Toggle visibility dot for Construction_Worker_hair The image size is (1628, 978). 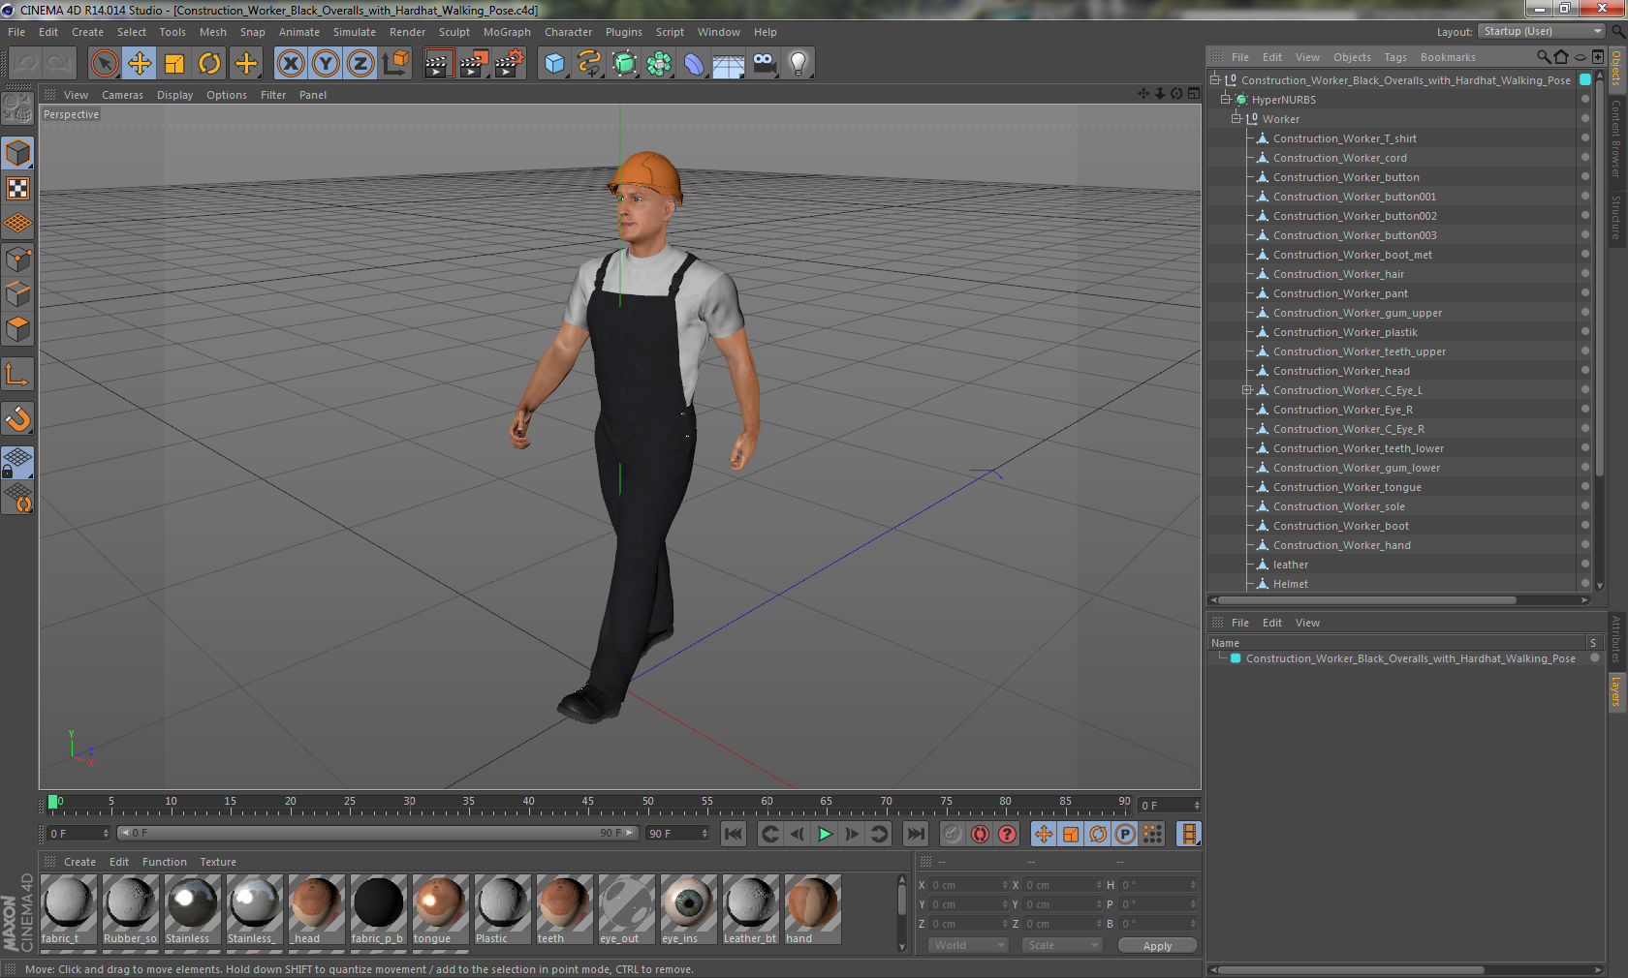pyautogui.click(x=1585, y=274)
